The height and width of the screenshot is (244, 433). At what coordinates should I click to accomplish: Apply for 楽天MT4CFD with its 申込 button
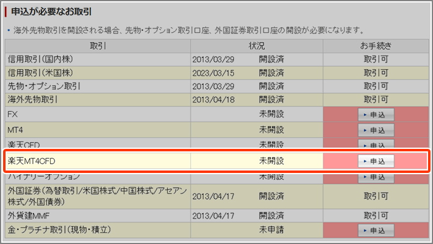pyautogui.click(x=376, y=161)
